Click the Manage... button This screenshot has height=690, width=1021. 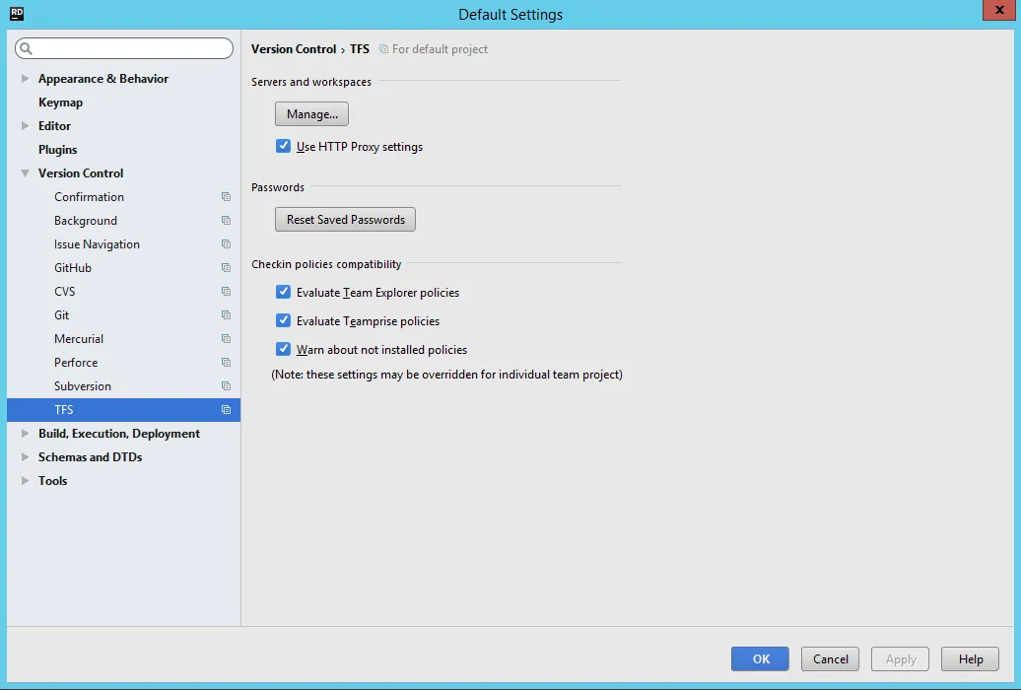click(x=311, y=114)
